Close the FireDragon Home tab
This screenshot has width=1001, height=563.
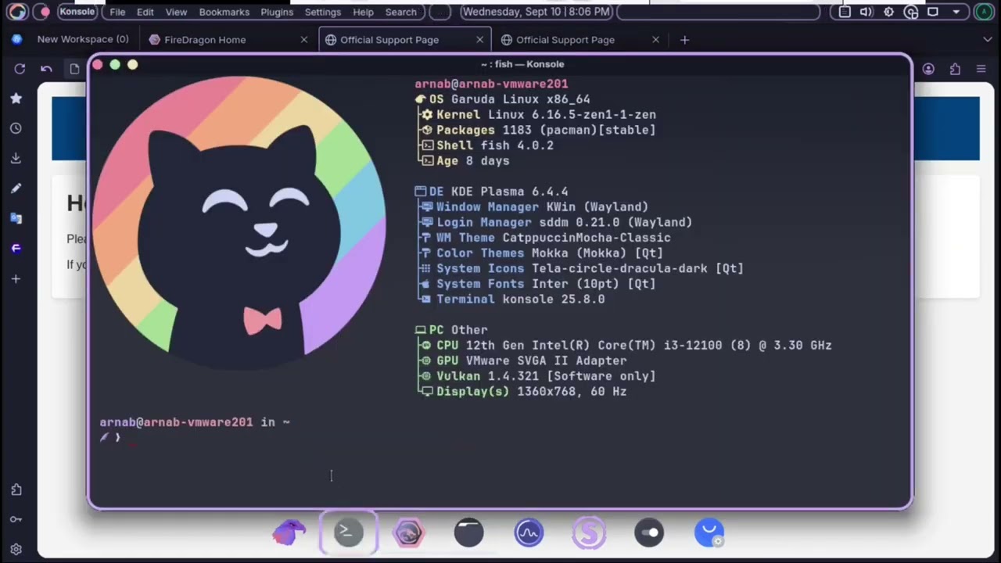click(x=304, y=39)
